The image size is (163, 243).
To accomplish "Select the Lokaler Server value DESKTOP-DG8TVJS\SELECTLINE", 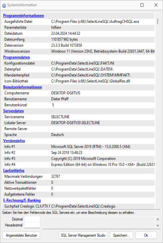I will (76, 123).
